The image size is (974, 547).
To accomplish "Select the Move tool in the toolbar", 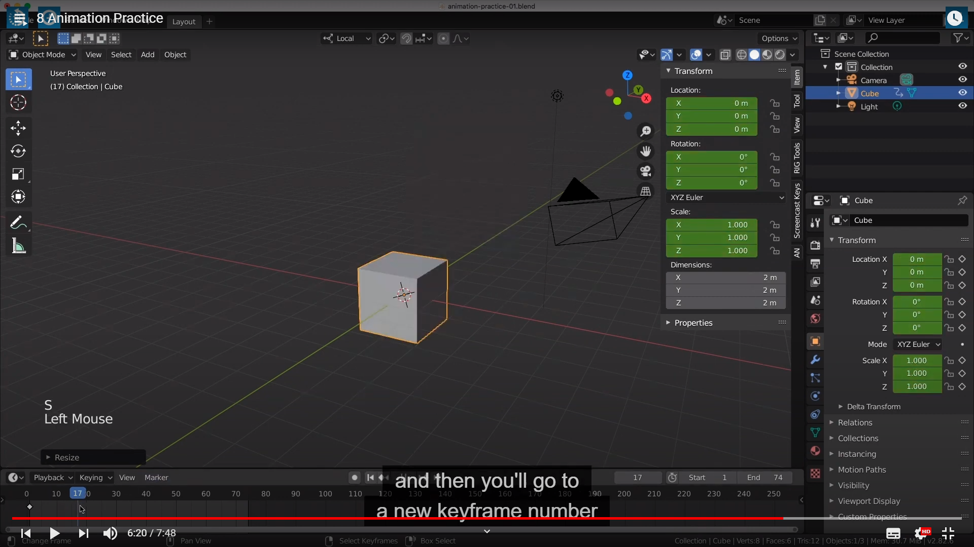I will [18, 128].
